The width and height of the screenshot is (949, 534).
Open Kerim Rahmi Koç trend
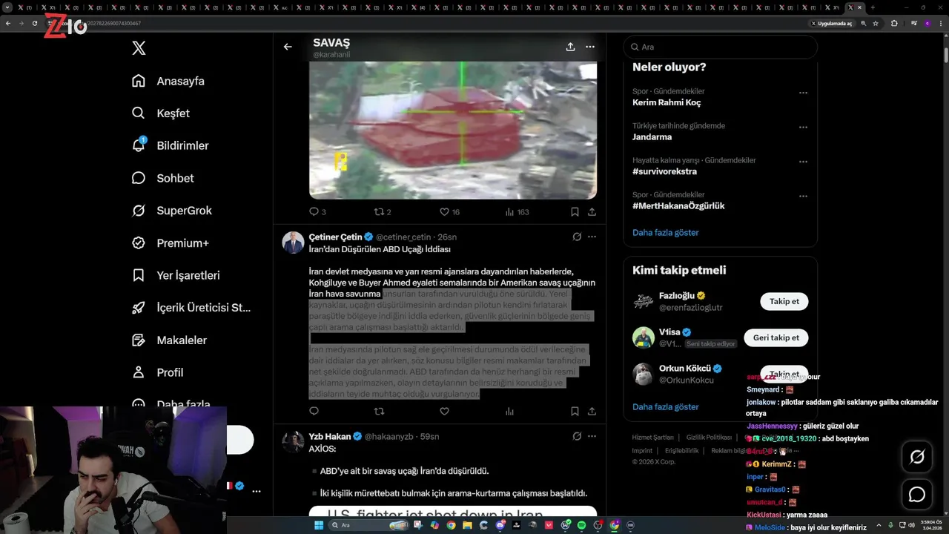tap(667, 102)
